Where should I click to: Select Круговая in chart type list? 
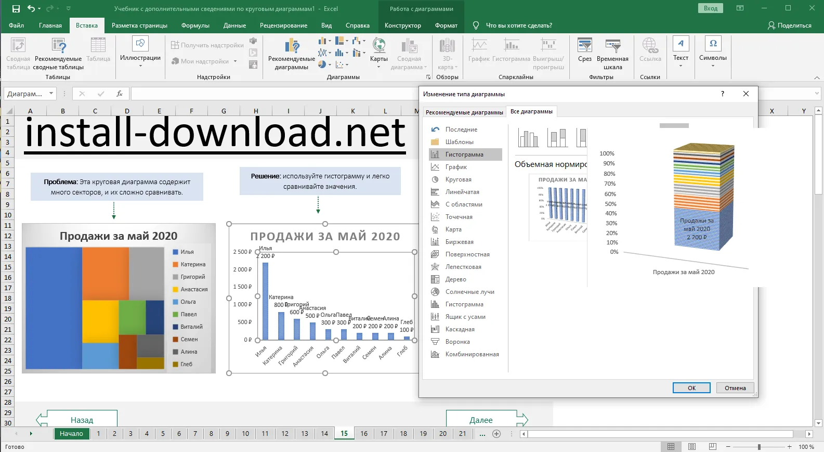pos(458,179)
